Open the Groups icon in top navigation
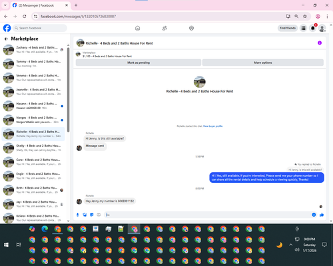Screen dimensions: 333x266 click(191, 28)
